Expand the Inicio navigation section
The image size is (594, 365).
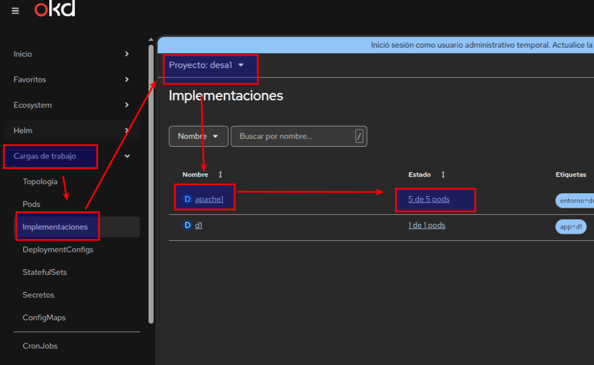point(127,54)
